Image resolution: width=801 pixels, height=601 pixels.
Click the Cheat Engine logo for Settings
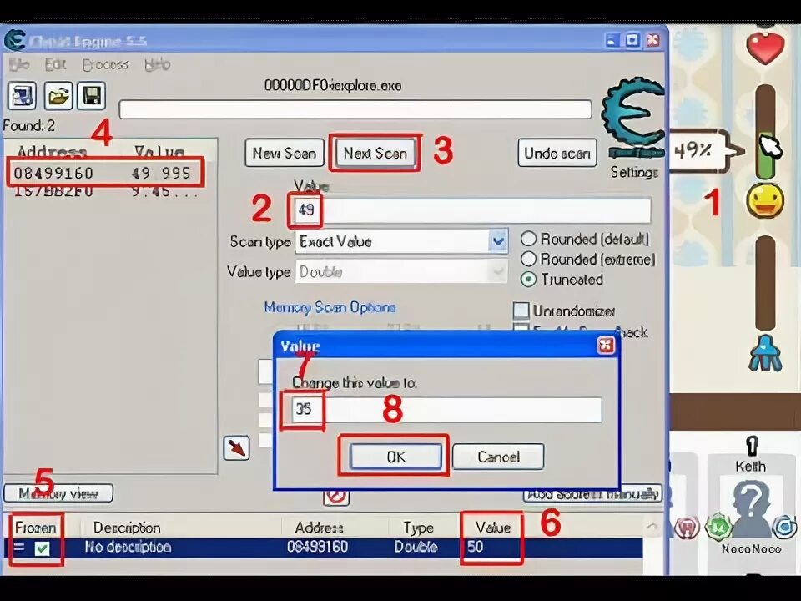[632, 117]
